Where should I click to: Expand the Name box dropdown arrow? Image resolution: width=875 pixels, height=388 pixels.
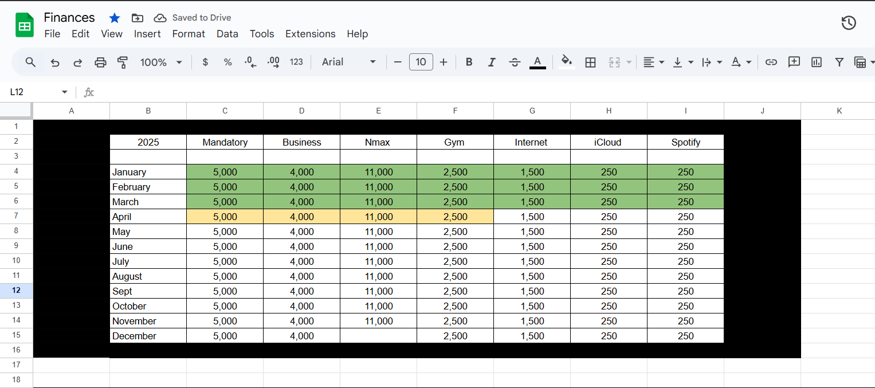click(x=64, y=92)
